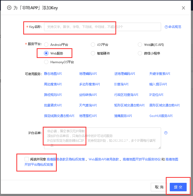193x196 pixels.
Task: Open the 路径规划API link
Action: pyautogui.click(x=53, y=95)
